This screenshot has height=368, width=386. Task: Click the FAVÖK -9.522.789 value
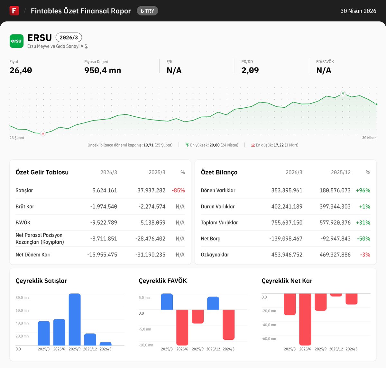[x=104, y=222]
